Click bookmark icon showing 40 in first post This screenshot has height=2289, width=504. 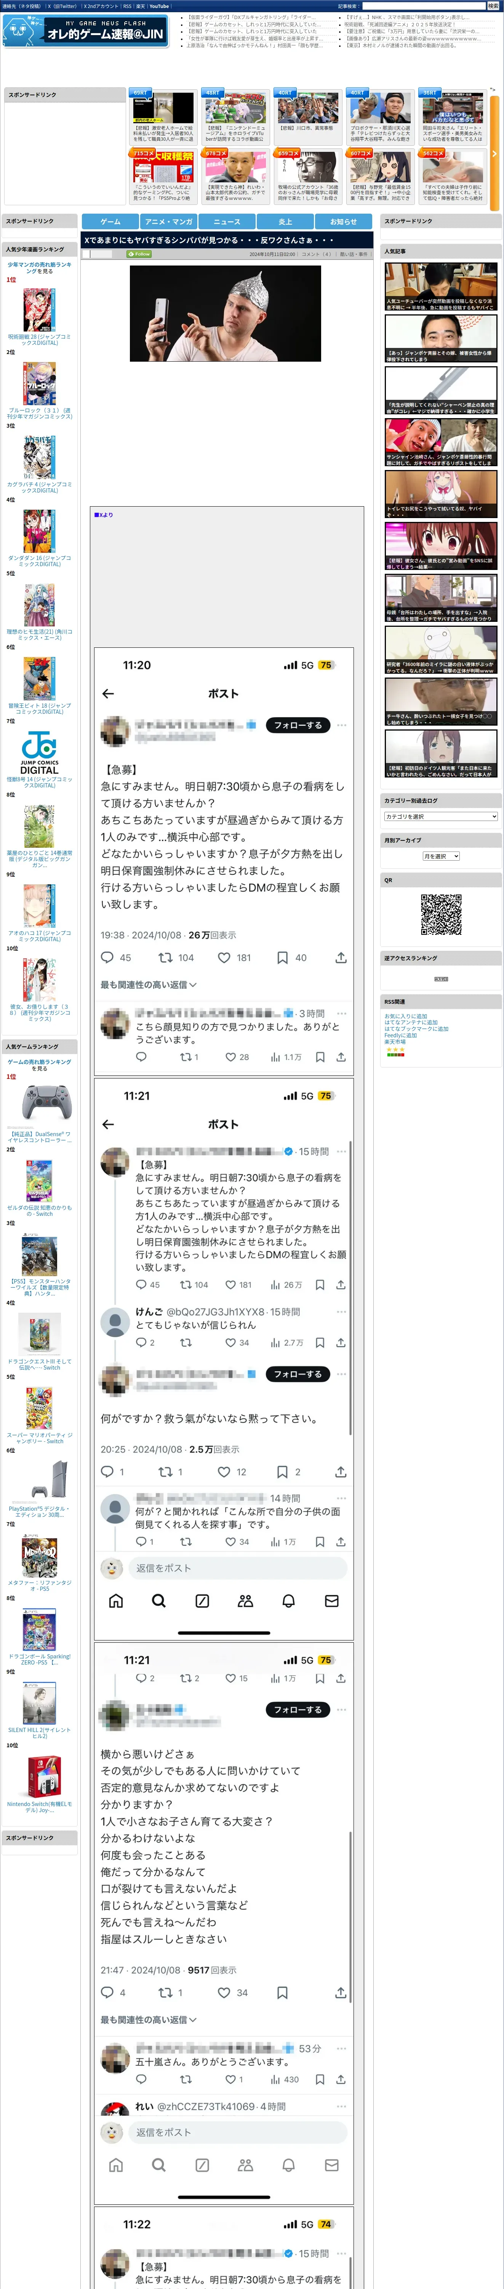coord(282,957)
